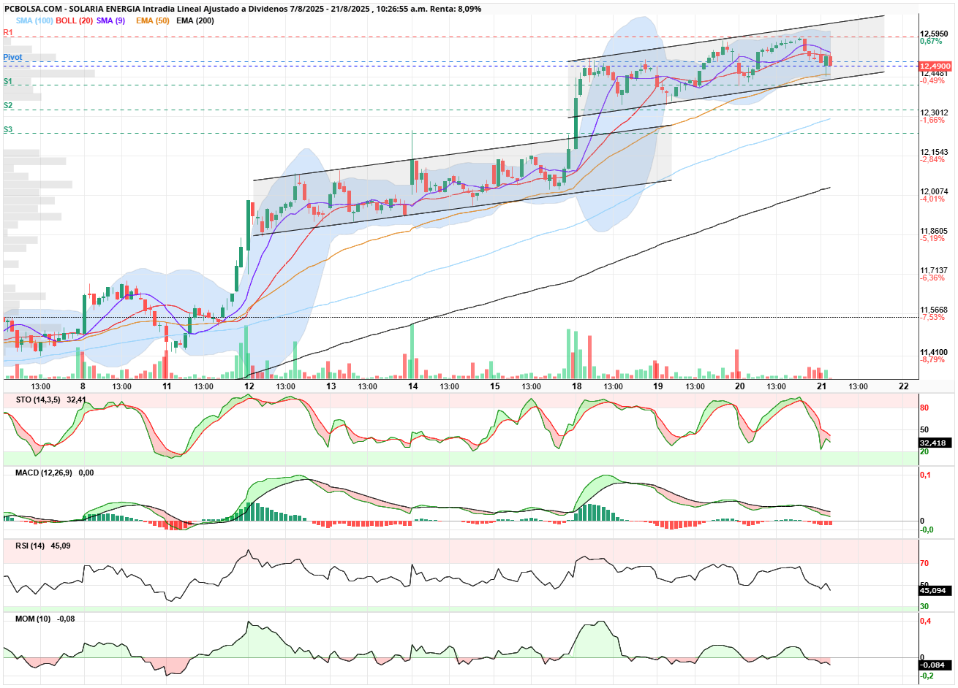Select the SMA (9) legend entry
Viewport: 958px width, 688px height.
pos(111,20)
